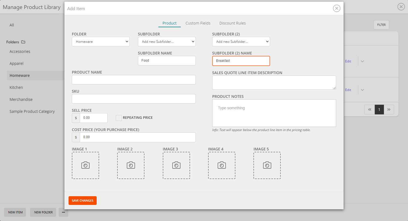Screen dimensions: 408x221
Task: Click the Image 2 camera upload icon
Action: pyautogui.click(x=131, y=165)
